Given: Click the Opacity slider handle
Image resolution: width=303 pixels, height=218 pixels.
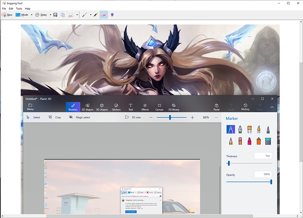Looking at the screenshot, I should click(271, 182).
